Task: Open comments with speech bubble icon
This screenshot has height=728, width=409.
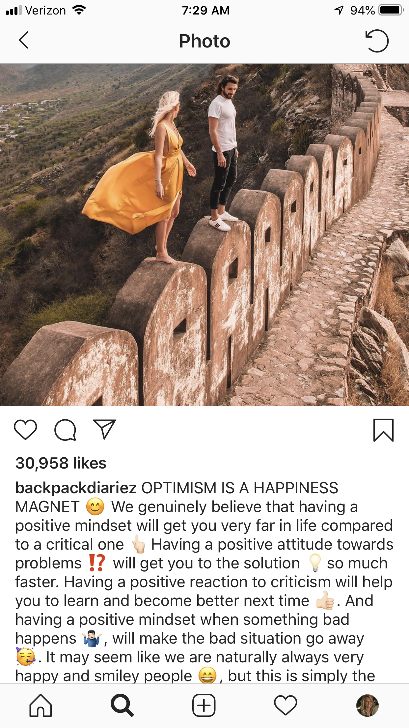Action: [65, 430]
